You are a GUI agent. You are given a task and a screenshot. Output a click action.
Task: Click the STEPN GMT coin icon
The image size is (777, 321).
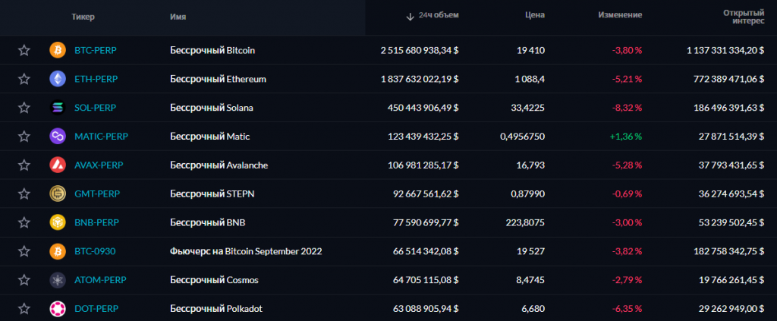(x=58, y=194)
